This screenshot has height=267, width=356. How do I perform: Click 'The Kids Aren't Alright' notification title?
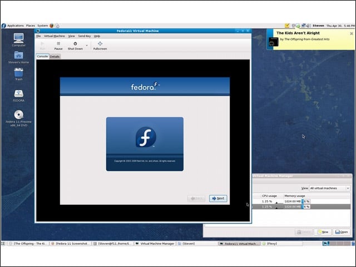coord(298,33)
